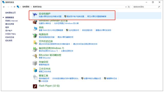Click 启动远程协助 link
Viewport: 164px width, 92px height.
pyautogui.click(x=87, y=30)
